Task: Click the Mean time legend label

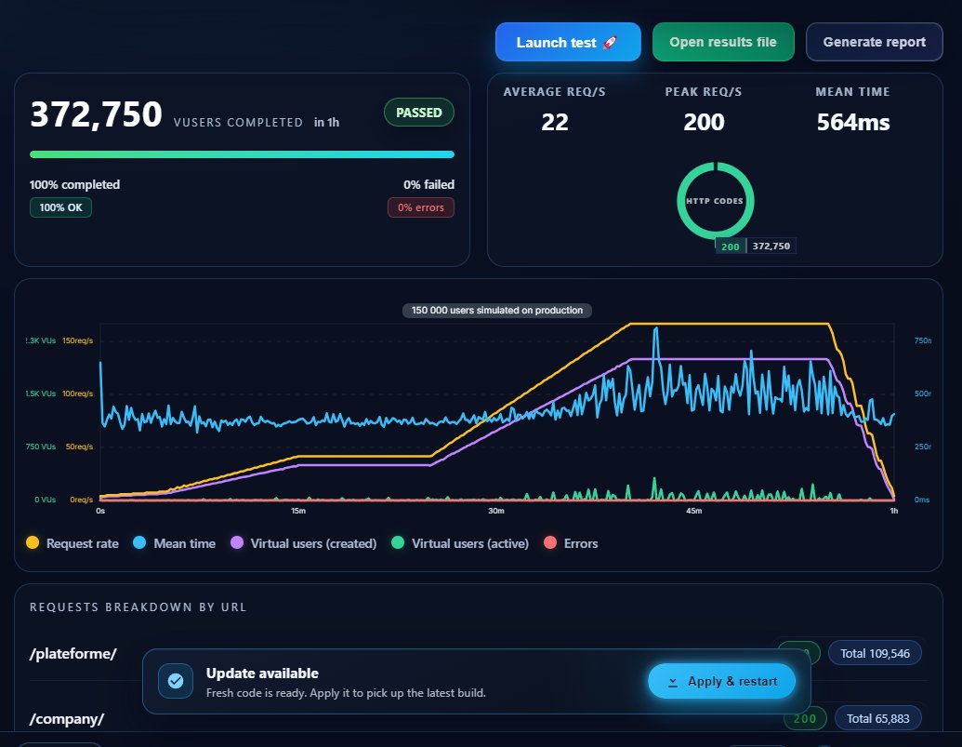Action: pyautogui.click(x=185, y=543)
